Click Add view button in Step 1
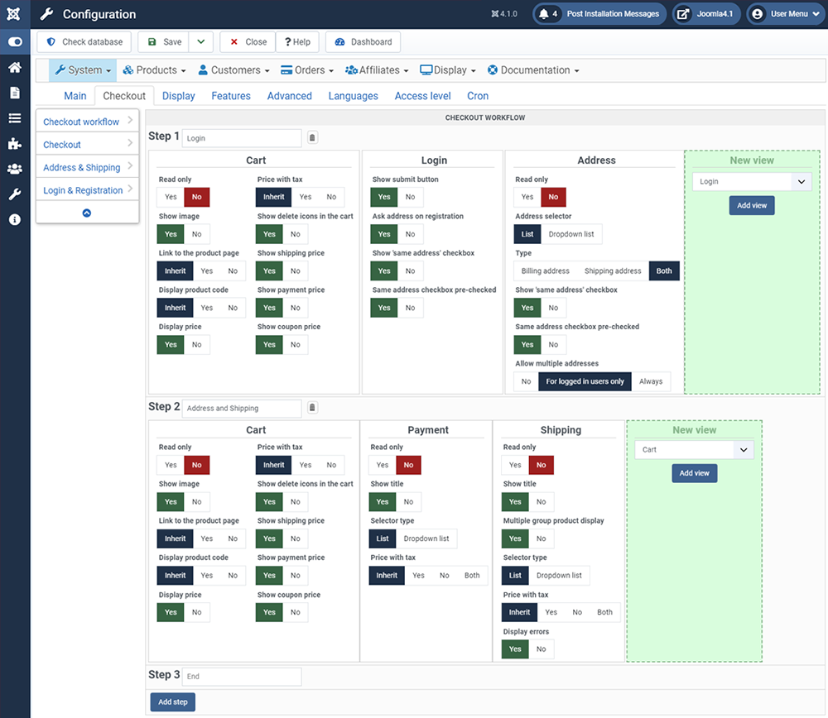Screen dimensions: 828x718 752,205
